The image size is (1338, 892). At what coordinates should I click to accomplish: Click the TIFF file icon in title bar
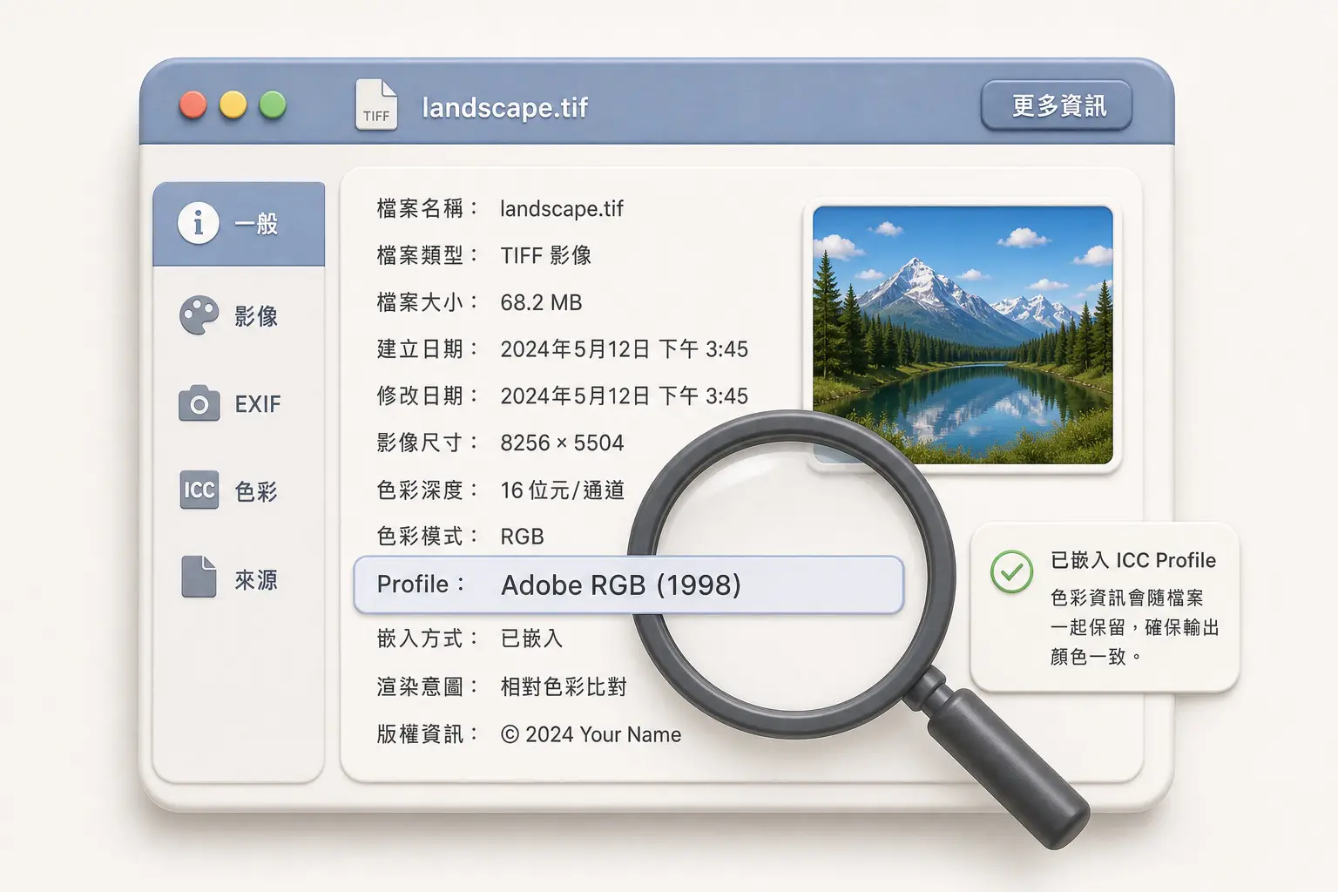[376, 105]
